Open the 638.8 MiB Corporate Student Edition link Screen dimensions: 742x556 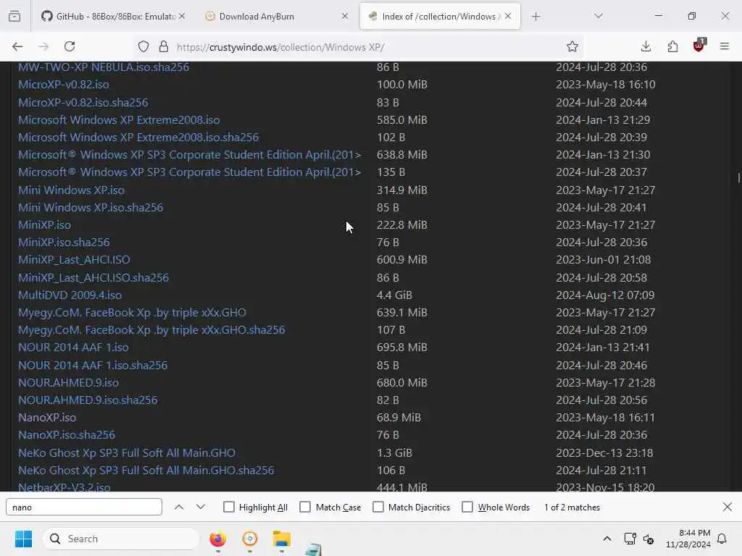tap(190, 155)
